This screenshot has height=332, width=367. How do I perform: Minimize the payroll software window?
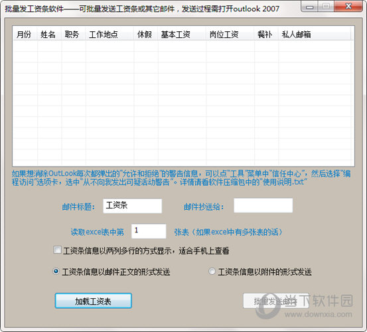pos(309,7)
